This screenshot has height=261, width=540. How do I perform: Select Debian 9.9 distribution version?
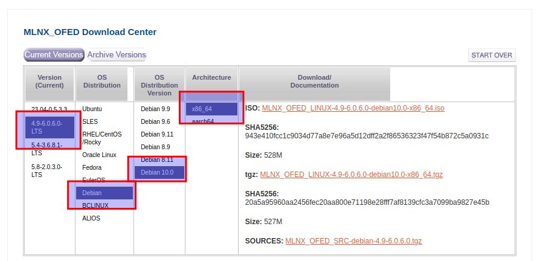pyautogui.click(x=155, y=109)
